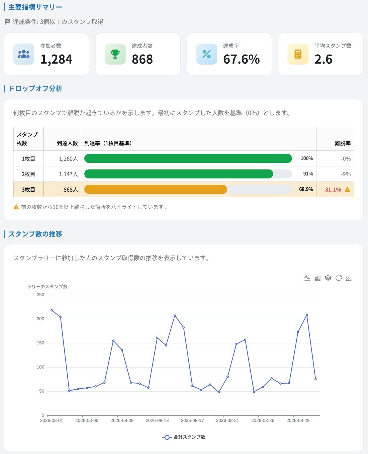Click the flag icon beside 達成条件
The image size is (368, 454).
[x=7, y=22]
